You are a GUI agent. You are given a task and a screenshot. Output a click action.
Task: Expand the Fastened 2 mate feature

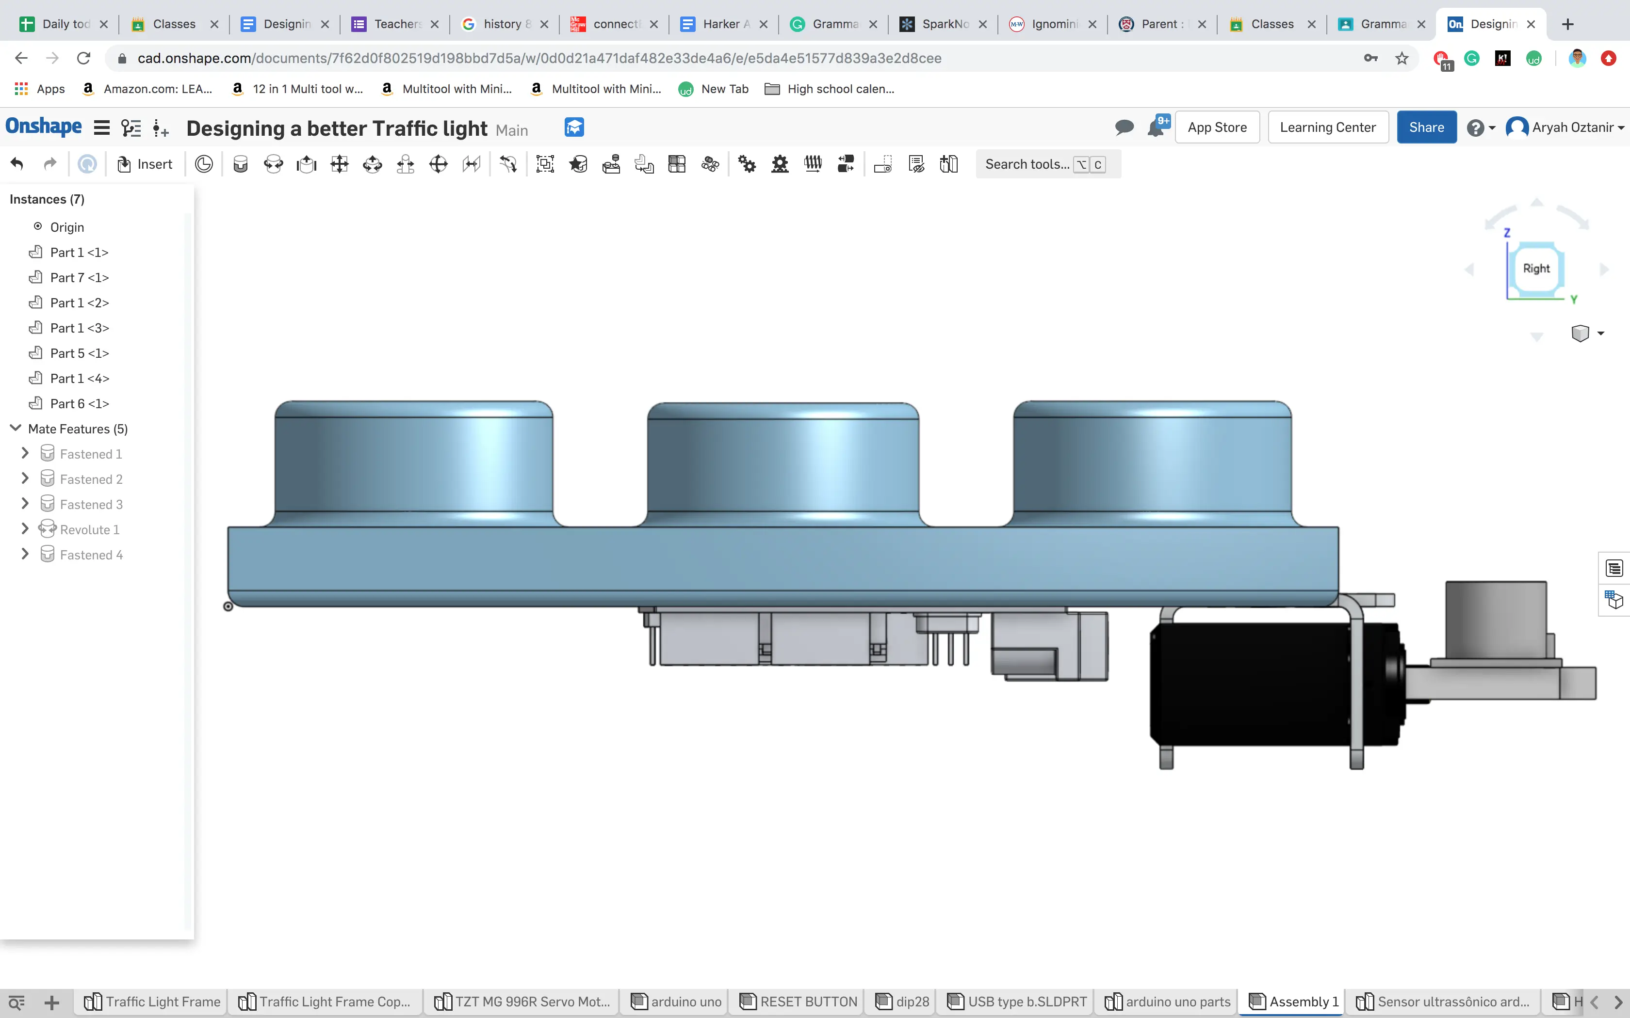[x=25, y=479]
